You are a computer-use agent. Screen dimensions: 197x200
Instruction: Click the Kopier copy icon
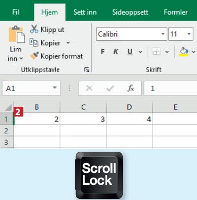point(34,43)
